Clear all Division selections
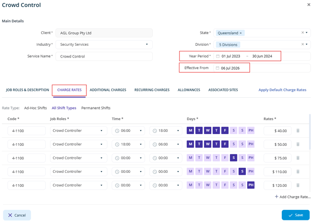This screenshot has height=221, width=313. tap(303, 44)
